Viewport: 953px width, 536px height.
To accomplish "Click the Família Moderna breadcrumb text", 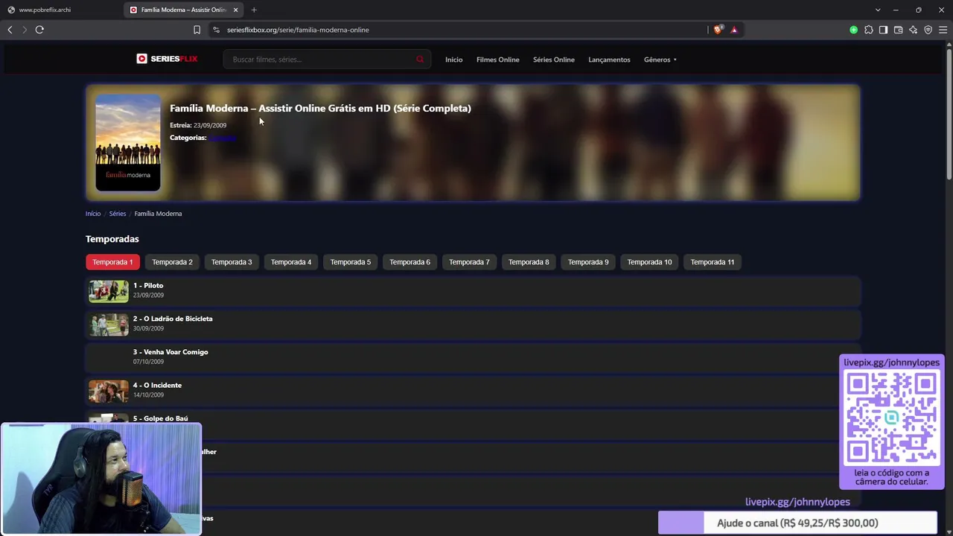I will [x=158, y=214].
